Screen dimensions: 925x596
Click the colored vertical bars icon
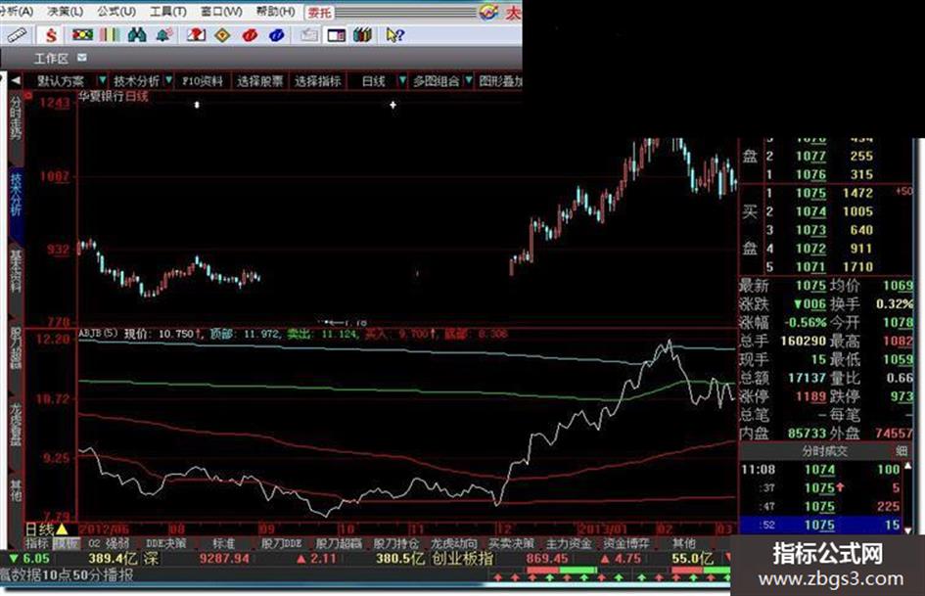pos(110,35)
